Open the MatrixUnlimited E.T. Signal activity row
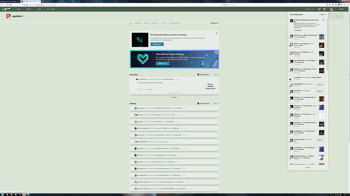350x196 pixels. (x=174, y=128)
